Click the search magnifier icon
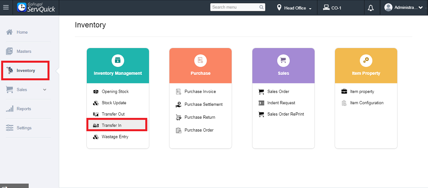The width and height of the screenshot is (428, 188). (x=262, y=7)
